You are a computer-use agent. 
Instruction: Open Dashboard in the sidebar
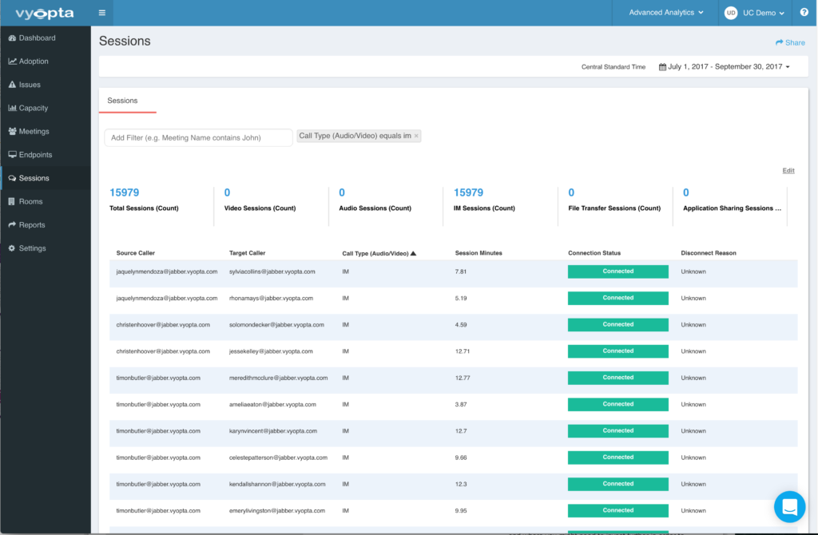tap(37, 38)
